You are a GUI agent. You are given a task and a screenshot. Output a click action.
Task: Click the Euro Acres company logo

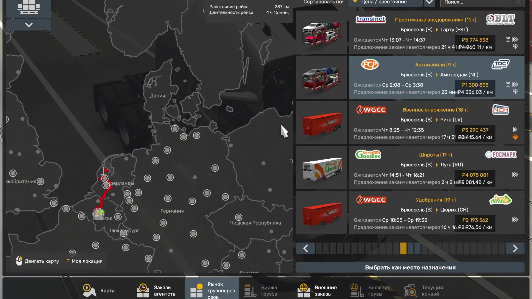pos(500,200)
